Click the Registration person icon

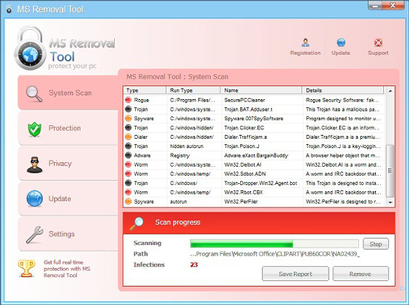305,42
